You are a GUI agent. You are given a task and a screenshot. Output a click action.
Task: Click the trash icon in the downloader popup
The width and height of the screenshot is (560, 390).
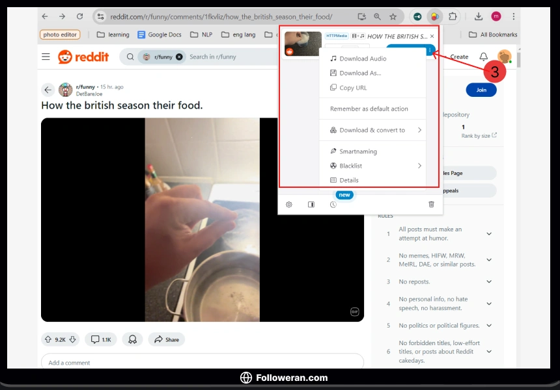click(431, 204)
